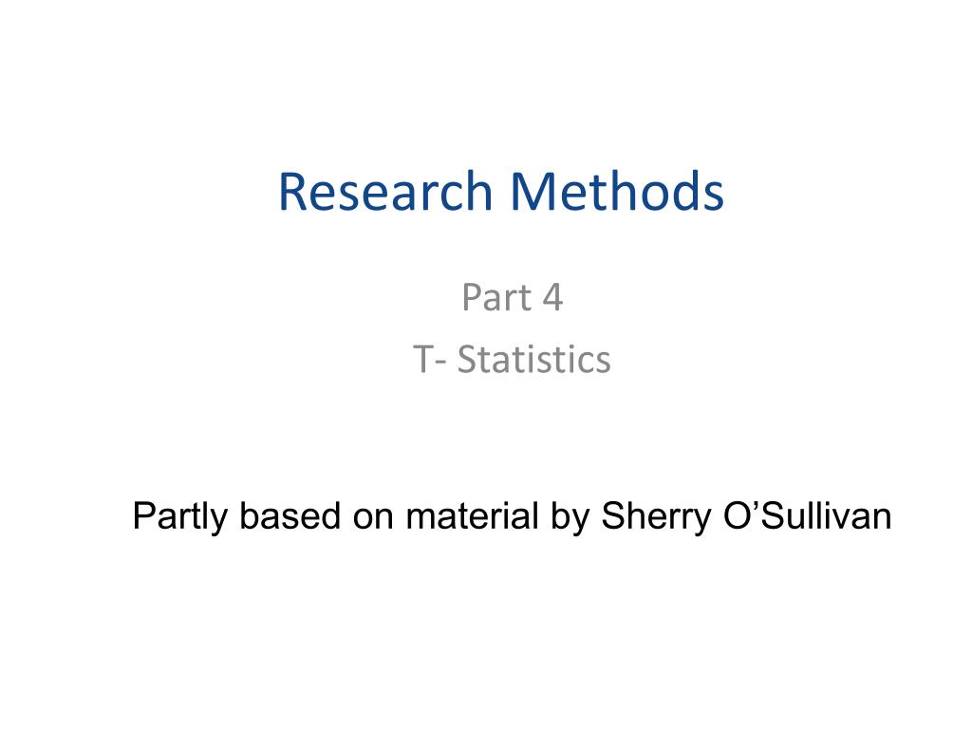Select the word "Methods" in the title
Screen dimensions: 972x729
pos(617,191)
